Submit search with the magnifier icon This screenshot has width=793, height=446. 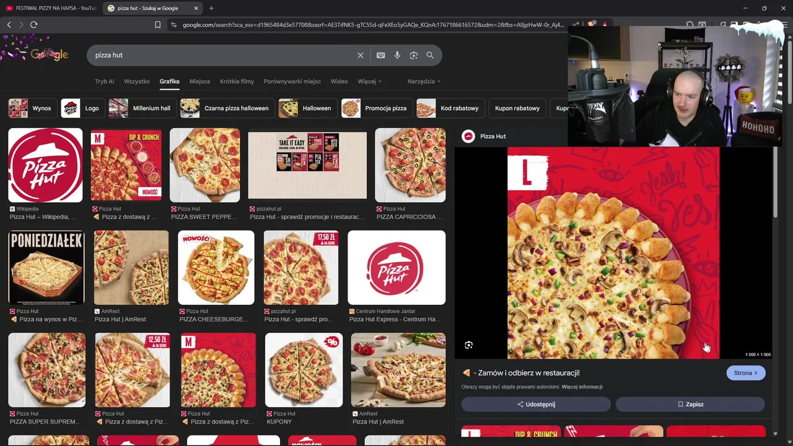(x=430, y=55)
